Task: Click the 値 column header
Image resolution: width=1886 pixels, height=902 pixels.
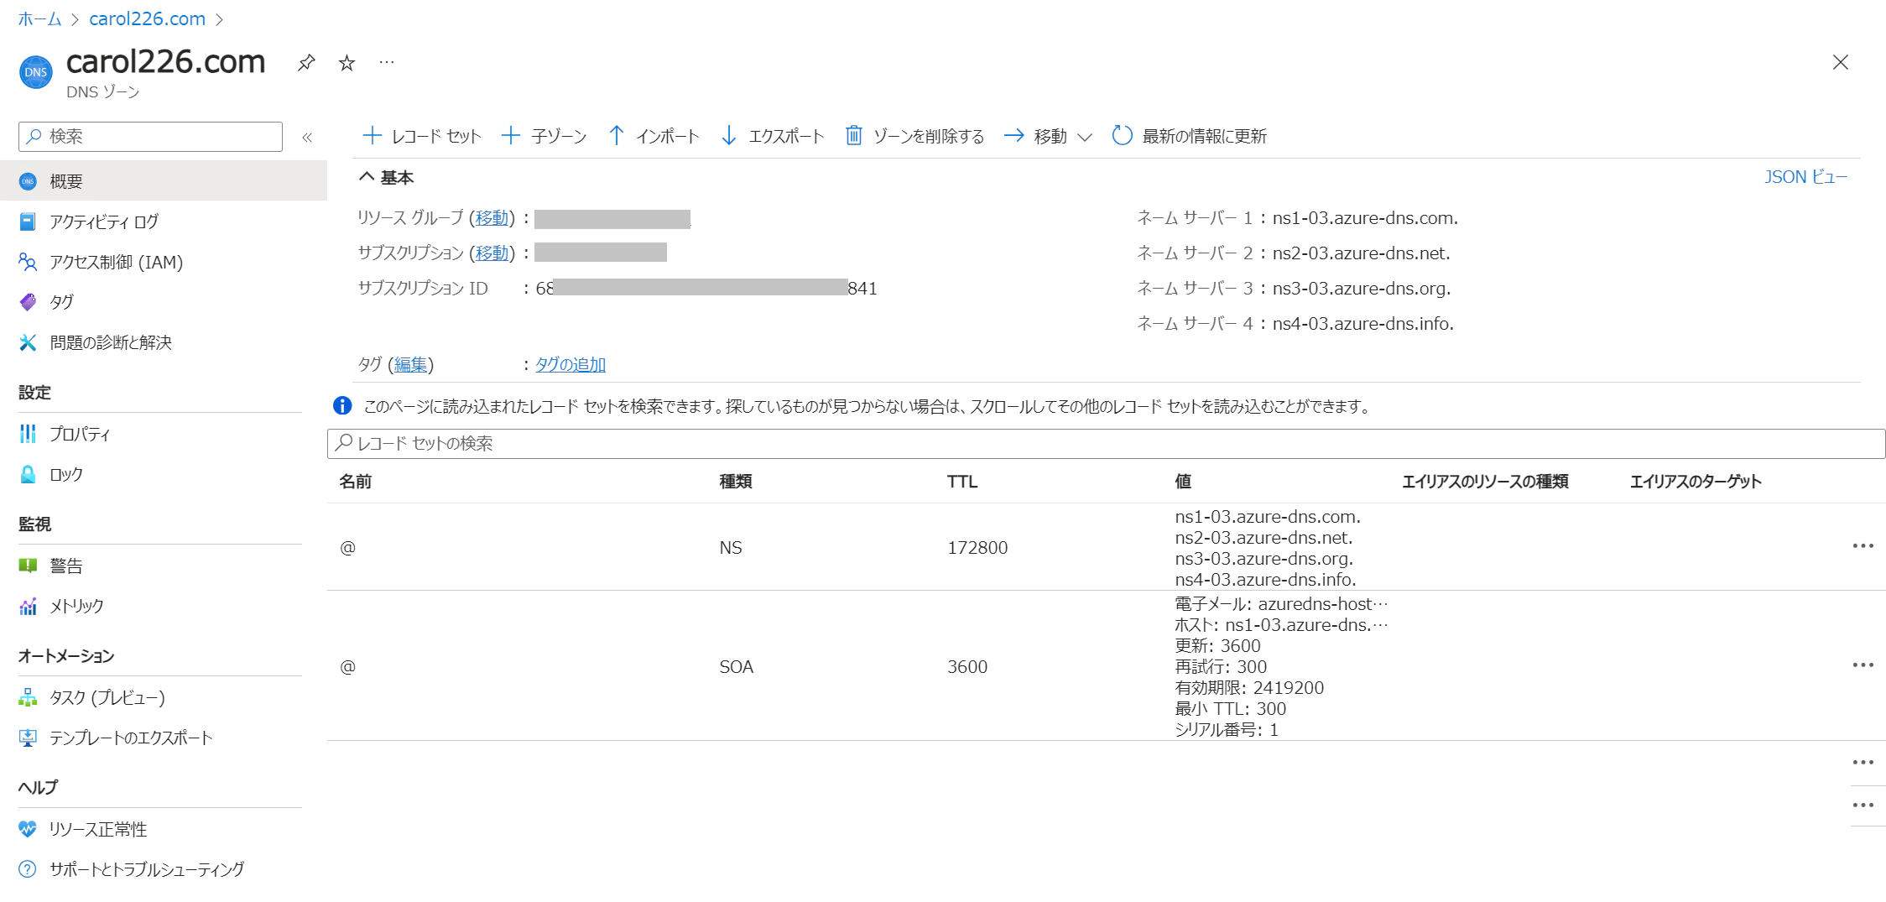Action: pos(1183,482)
